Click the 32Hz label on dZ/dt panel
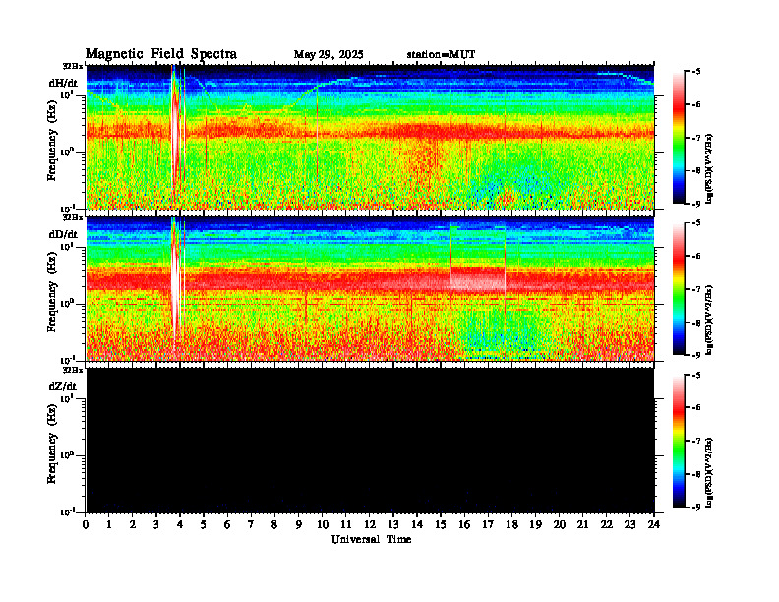 point(73,370)
